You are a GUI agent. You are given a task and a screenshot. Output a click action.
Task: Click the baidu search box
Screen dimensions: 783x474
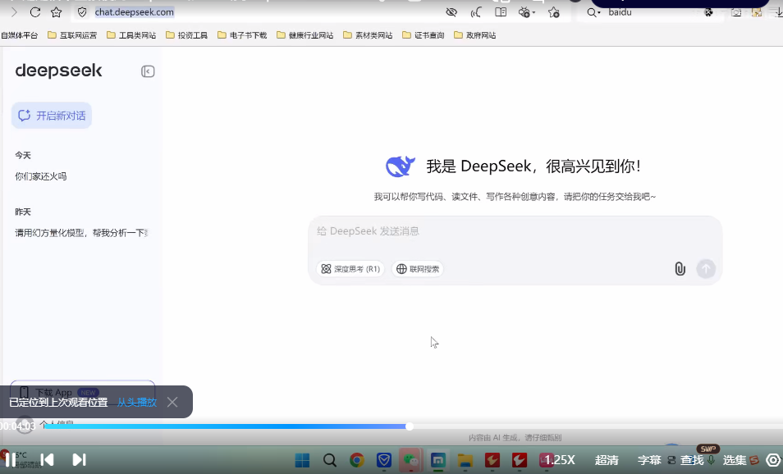point(652,12)
